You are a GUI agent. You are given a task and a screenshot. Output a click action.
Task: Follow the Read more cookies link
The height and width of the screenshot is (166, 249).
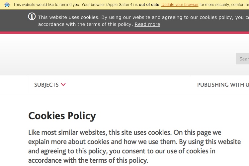click(147, 24)
